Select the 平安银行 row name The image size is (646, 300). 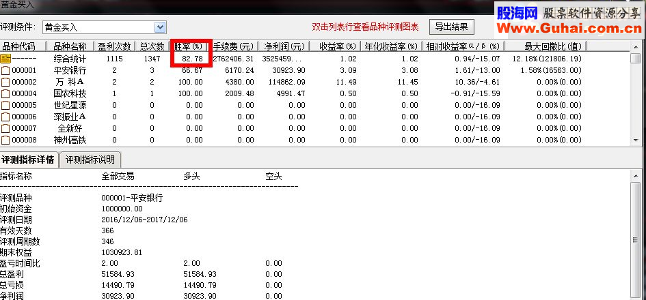pos(70,70)
